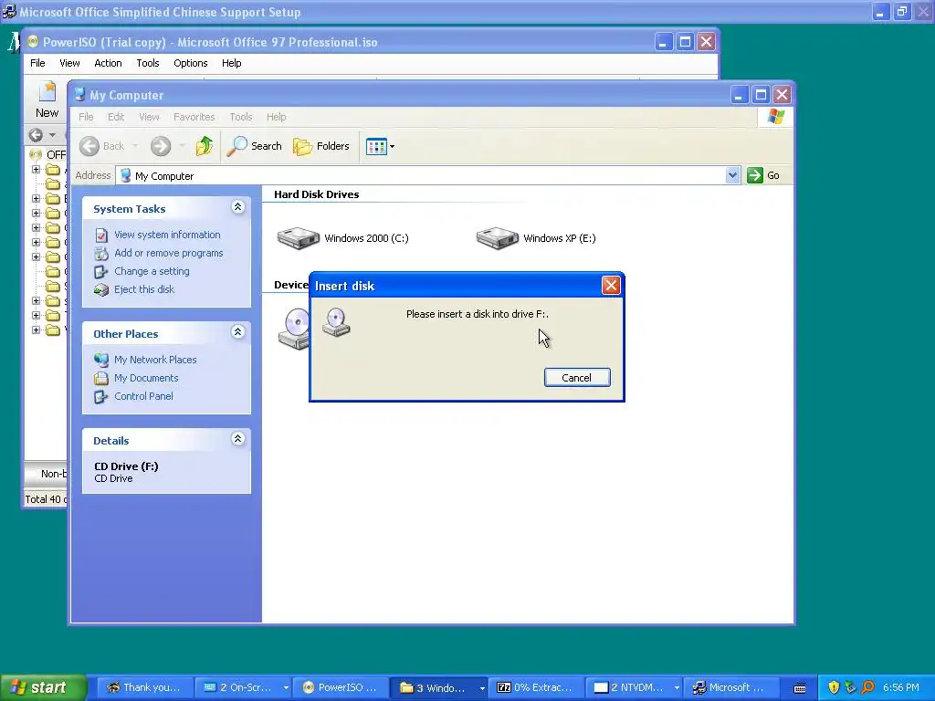Select the partially hidden CD drive icon
Viewport: 935px width, 701px height.
coord(293,328)
